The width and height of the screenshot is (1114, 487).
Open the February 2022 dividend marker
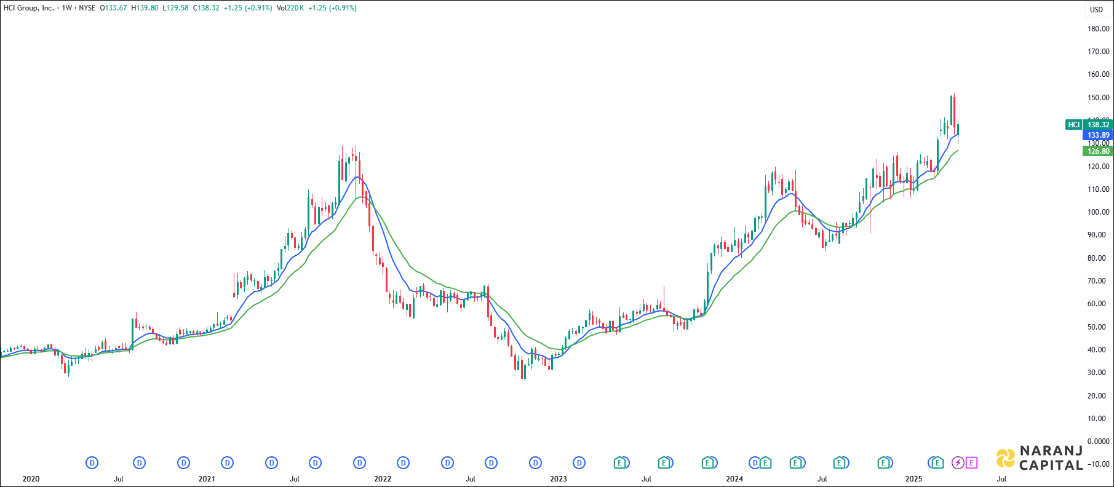[x=404, y=462]
